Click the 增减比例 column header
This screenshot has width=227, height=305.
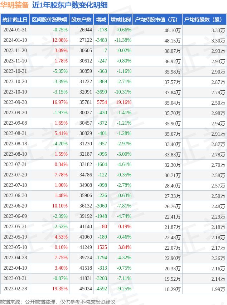[x=120, y=20]
